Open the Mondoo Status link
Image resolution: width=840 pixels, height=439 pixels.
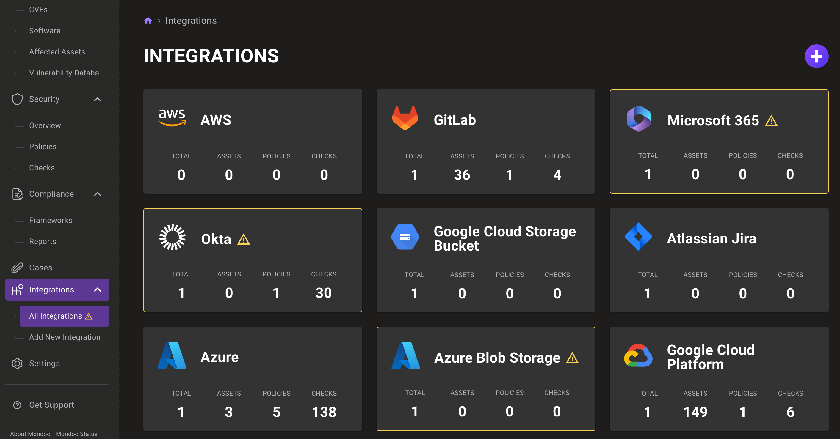76,434
